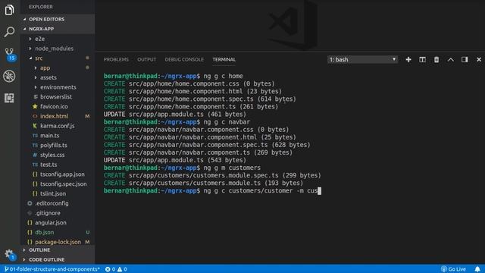Maximize panel with up chevron
Image resolution: width=485 pixels, height=273 pixels.
[x=450, y=59]
